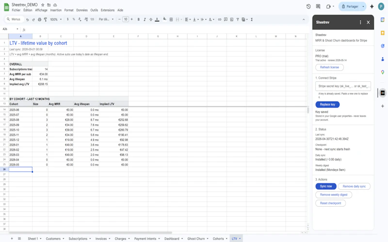The width and height of the screenshot is (388, 242).
Task: Open the LTV tab options arrow
Action: [240, 239]
